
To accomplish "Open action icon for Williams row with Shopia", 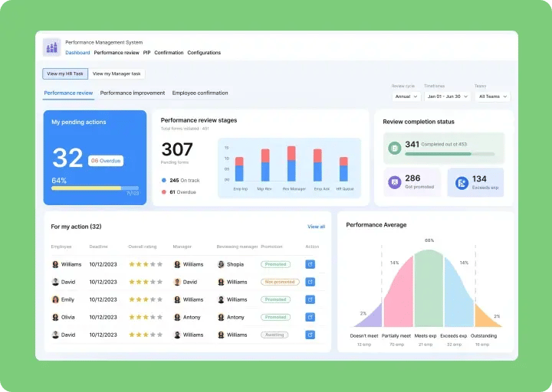I will 310,264.
